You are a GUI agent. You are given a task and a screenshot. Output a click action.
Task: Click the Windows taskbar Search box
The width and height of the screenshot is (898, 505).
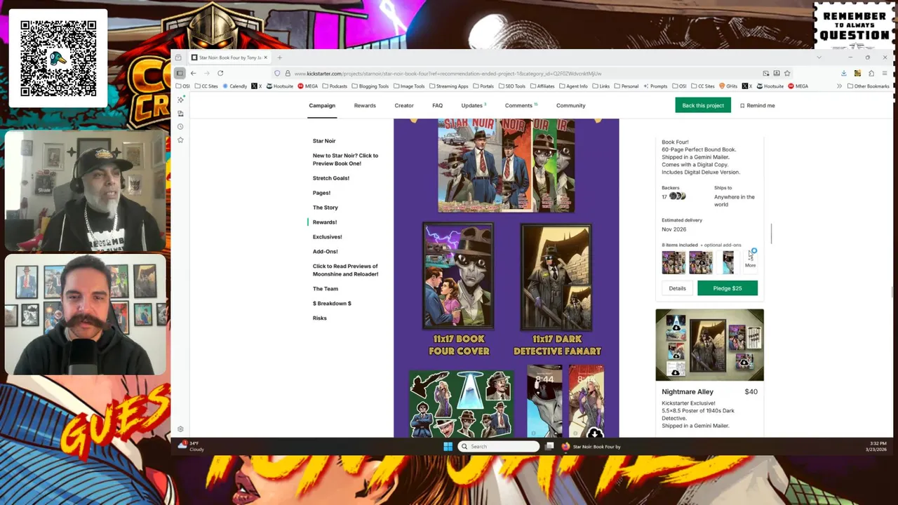tap(499, 446)
